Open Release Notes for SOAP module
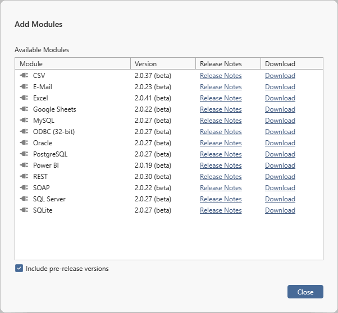 [221, 187]
